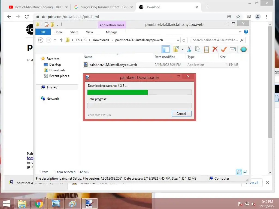This screenshot has height=209, width=279.
Task: Select Network in the navigation pane
Action: coord(53,99)
